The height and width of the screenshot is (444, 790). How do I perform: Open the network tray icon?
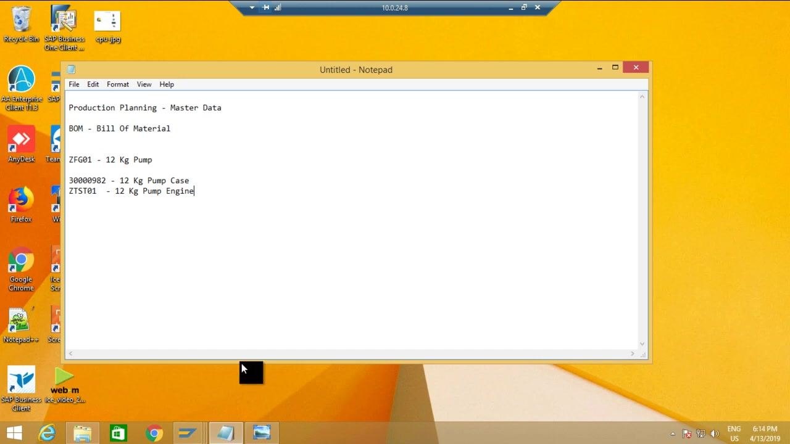tap(701, 434)
